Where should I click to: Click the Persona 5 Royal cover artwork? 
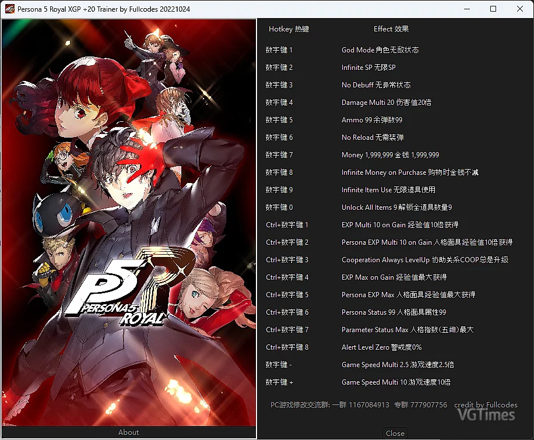pos(129,222)
